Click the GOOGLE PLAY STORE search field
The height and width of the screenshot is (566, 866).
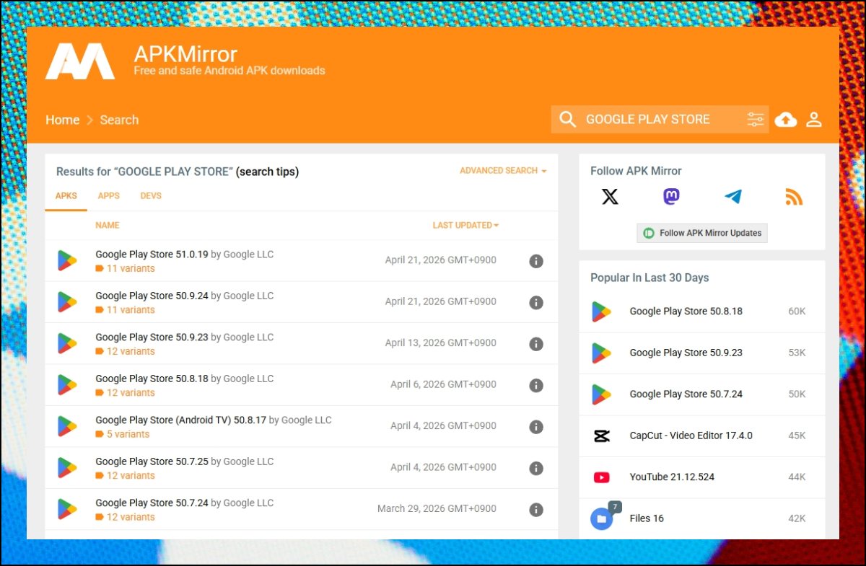[x=660, y=120]
